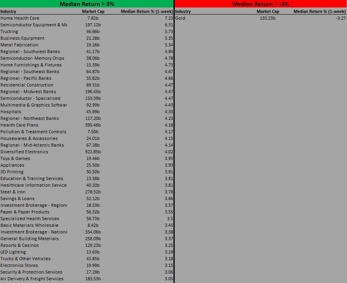Image resolution: width=347 pixels, height=283 pixels.
Task: Select Semiconductor - Specialized cell
Action: (x=30, y=98)
